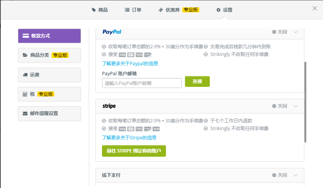Click the 专业版 badge on 优惠券 tab
323x188 pixels.
coord(191,10)
